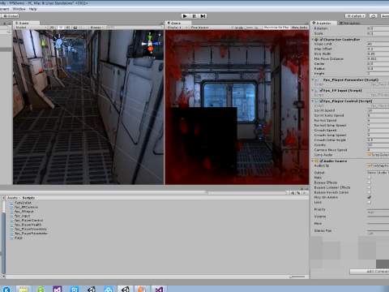Toggle the Bypass Effects checkbox
The image size is (389, 292).
coord(370,182)
